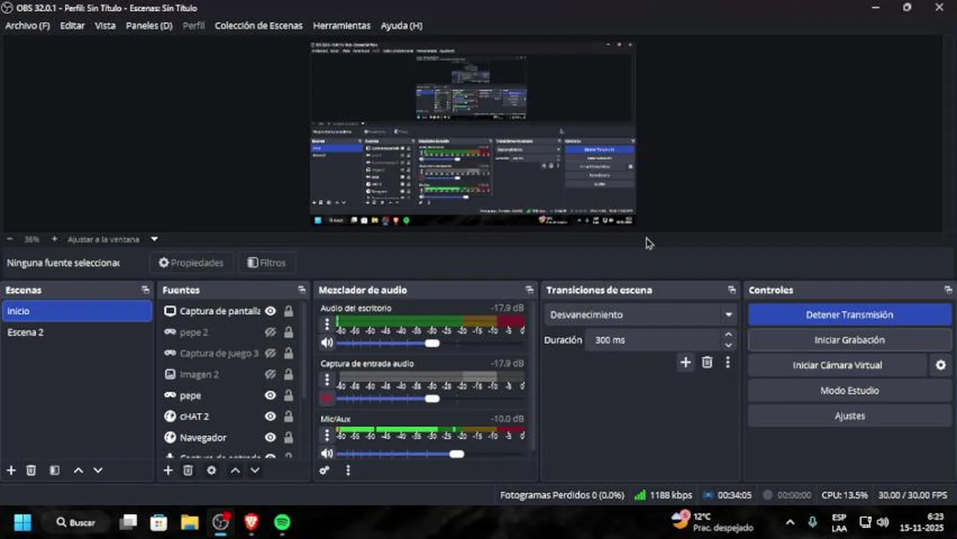Screen dimensions: 957x539
Task: Open advanced audio properties gears icon
Action: [x=324, y=470]
